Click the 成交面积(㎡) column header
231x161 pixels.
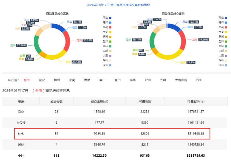(99, 101)
